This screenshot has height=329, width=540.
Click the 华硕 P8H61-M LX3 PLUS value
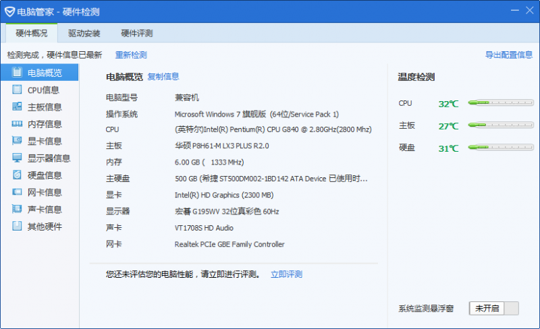[x=222, y=146]
